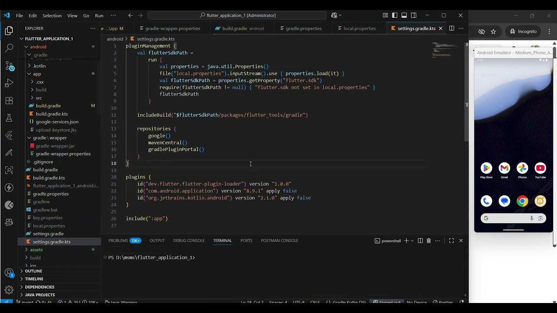Toggle the bottom panel visibility
The image size is (557, 313).
[404, 15]
